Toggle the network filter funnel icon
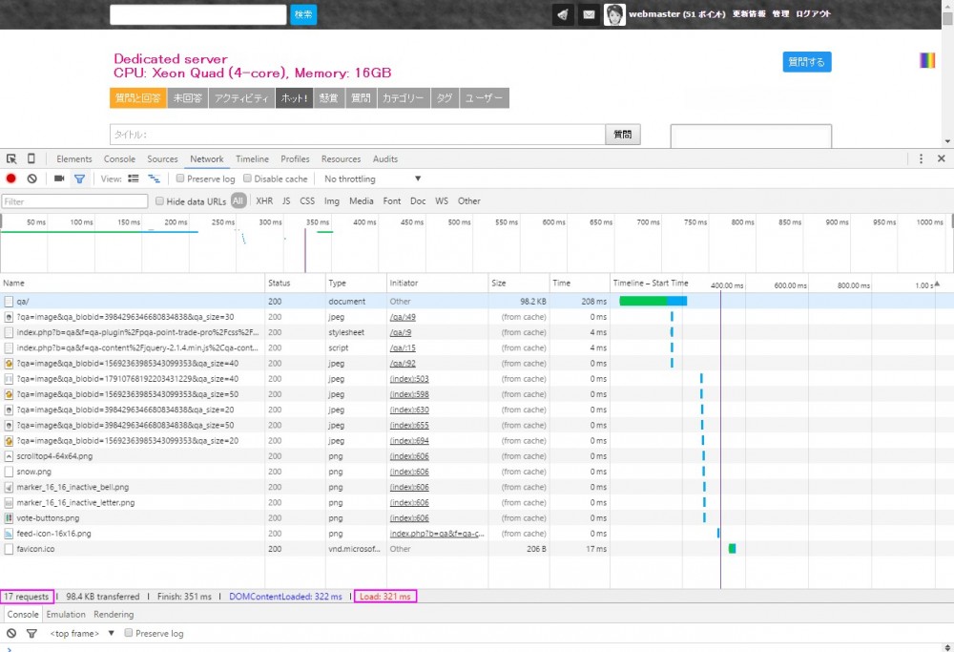Image resolution: width=954 pixels, height=652 pixels. coord(79,179)
